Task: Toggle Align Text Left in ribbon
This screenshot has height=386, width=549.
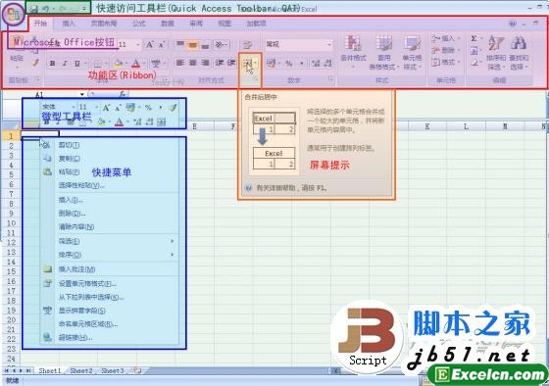Action: [x=180, y=63]
